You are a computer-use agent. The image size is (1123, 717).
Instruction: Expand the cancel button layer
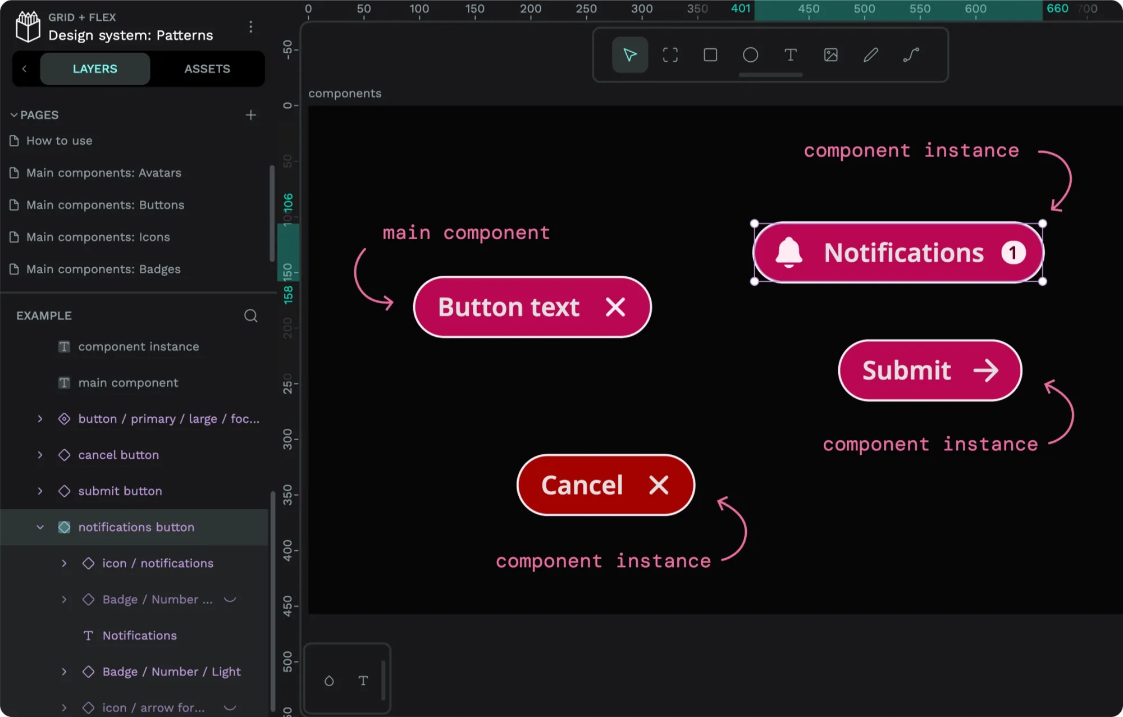(39, 454)
